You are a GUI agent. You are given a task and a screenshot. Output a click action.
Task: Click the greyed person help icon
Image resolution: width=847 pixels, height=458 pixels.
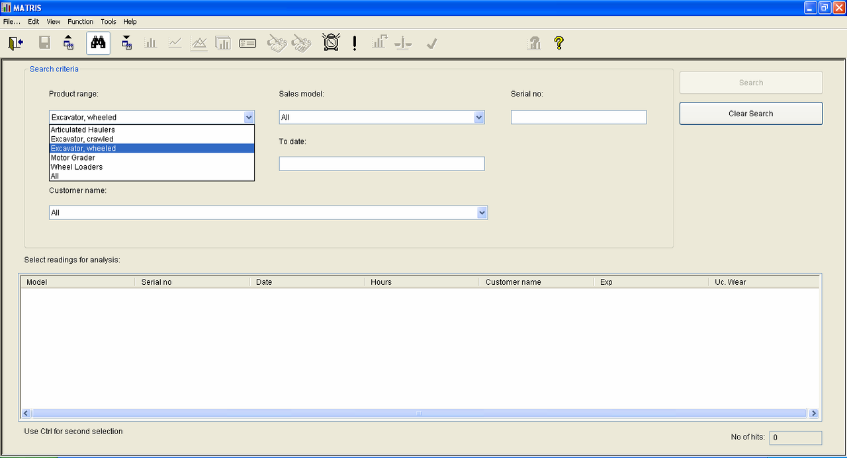click(x=535, y=43)
